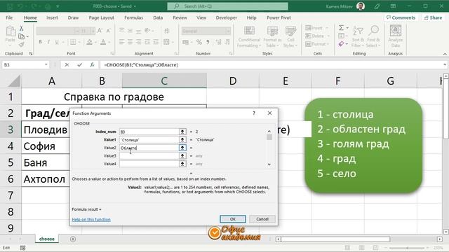The image size is (449, 252).
Task: Select the choose sheet tab
Action: pos(47,239)
